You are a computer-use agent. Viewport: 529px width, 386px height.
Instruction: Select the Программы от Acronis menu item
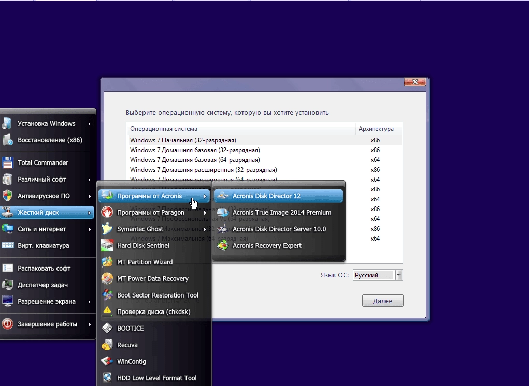[x=154, y=196]
